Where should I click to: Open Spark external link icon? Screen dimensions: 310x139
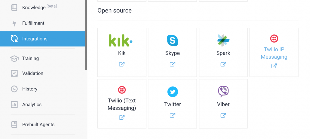pos(223,64)
